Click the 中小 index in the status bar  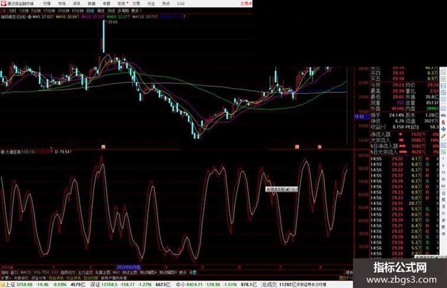180,284
